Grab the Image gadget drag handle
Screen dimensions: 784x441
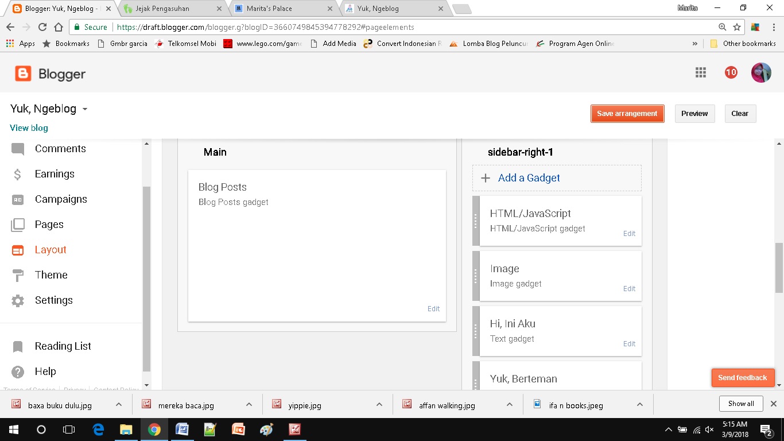click(476, 276)
